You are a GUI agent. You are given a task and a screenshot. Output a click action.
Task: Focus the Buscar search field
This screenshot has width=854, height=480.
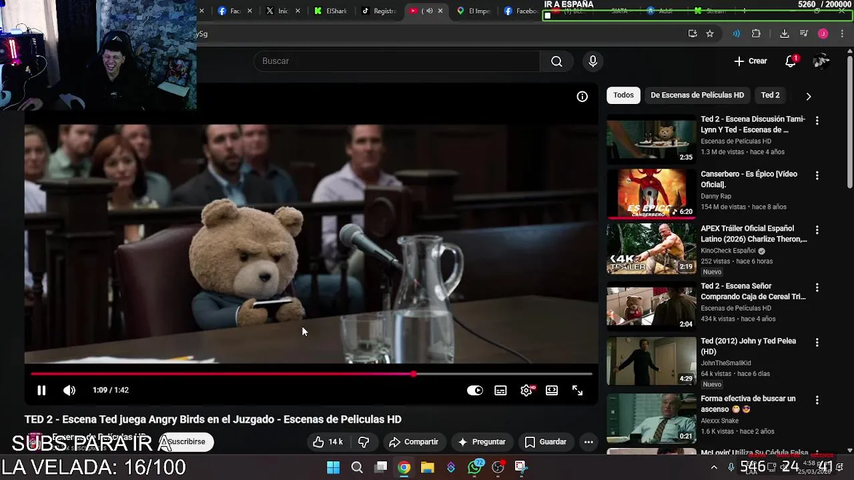(x=396, y=61)
